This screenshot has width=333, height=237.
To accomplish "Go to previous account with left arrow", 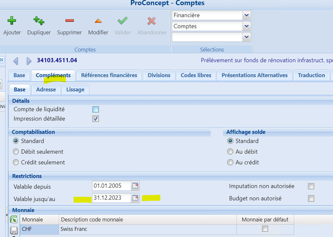I will 16,61.
